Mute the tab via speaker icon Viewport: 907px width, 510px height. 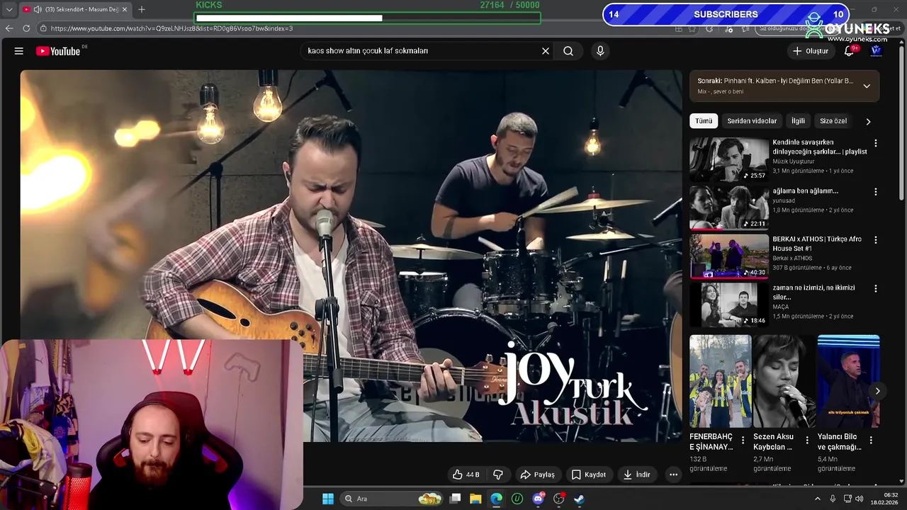coord(38,9)
